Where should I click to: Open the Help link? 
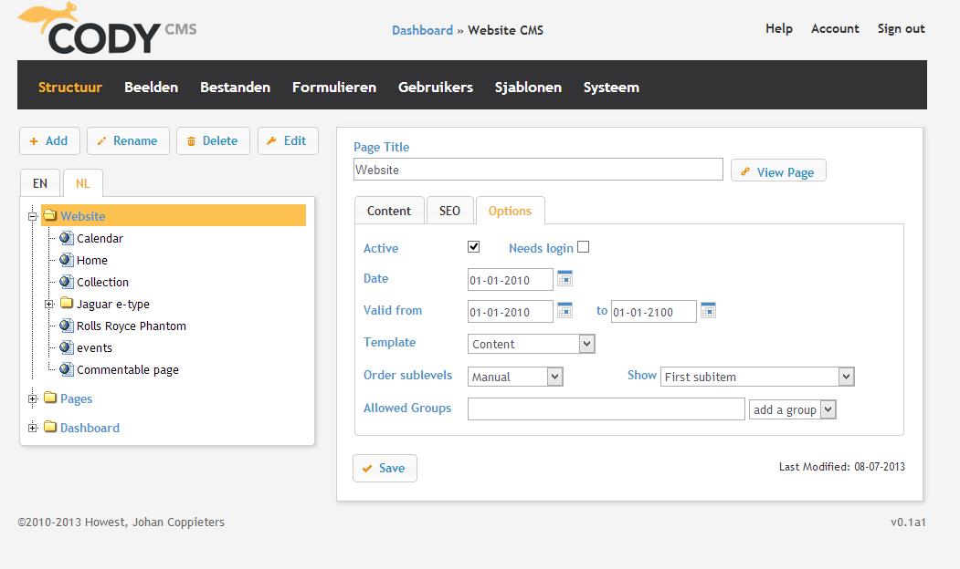tap(779, 29)
